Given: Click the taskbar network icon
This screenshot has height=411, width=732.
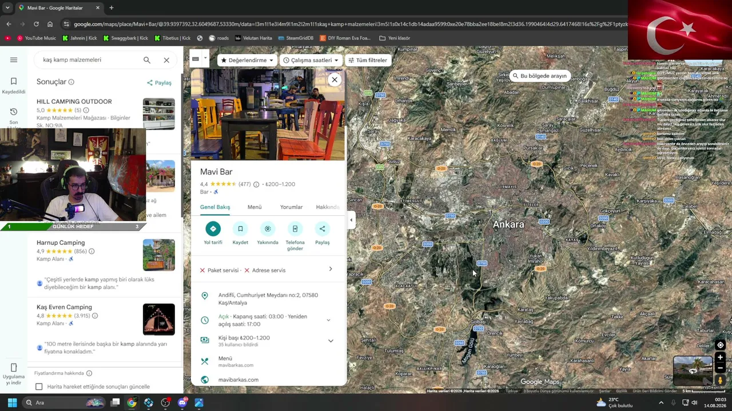Looking at the screenshot, I should click(685, 402).
